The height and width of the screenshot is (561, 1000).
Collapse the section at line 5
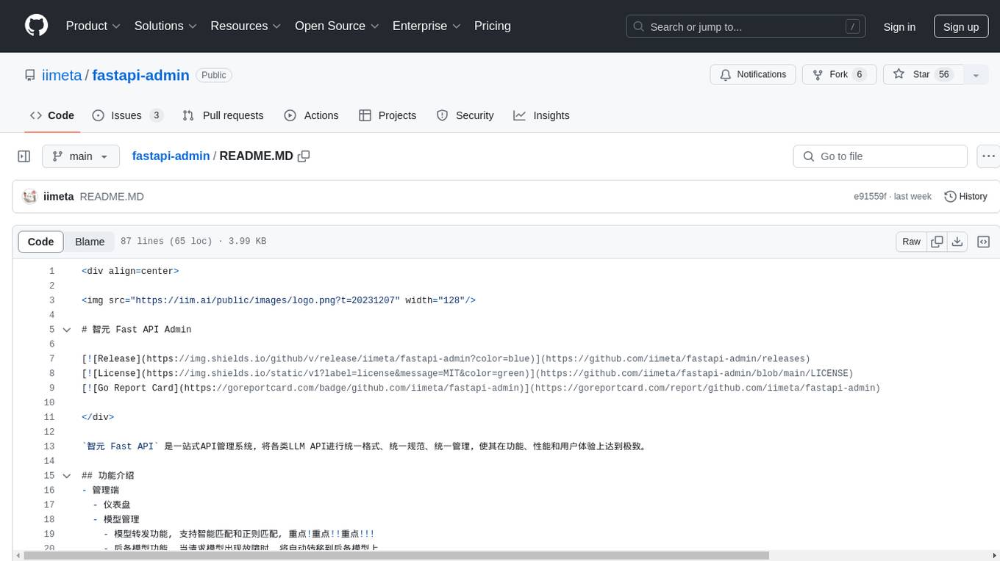coord(67,330)
